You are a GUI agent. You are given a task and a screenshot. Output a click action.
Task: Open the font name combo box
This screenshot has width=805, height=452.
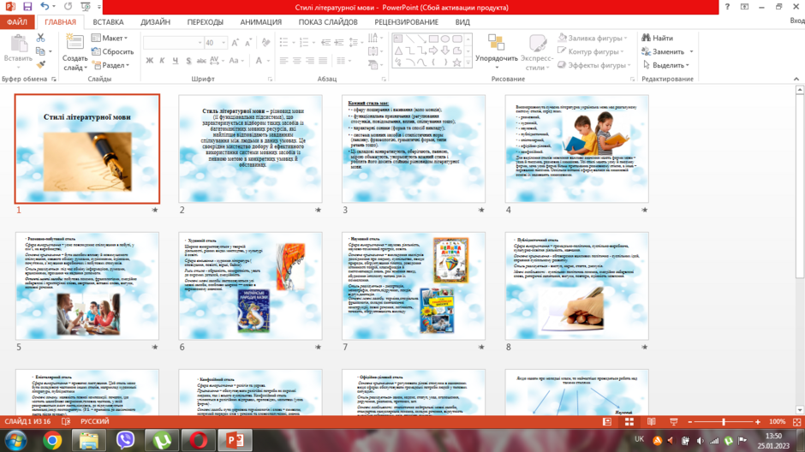click(x=173, y=43)
